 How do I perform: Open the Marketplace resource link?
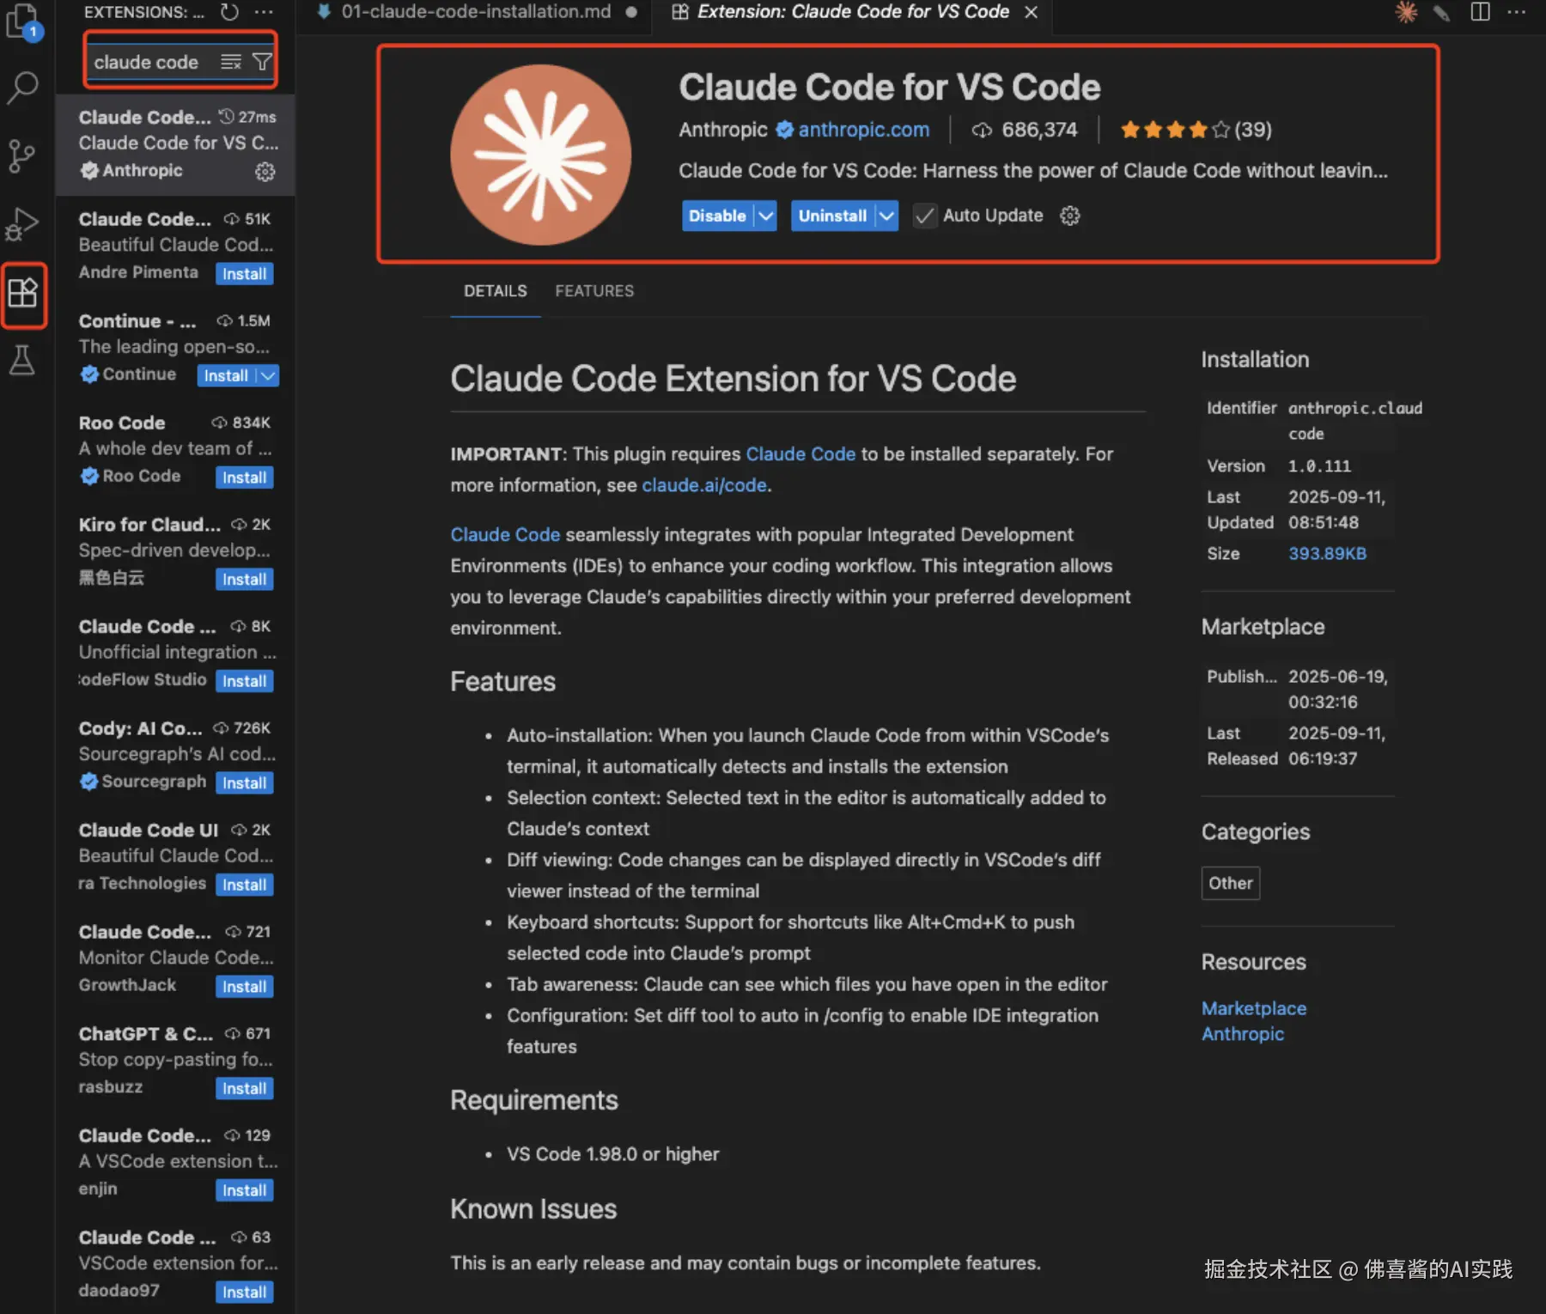[1254, 1008]
